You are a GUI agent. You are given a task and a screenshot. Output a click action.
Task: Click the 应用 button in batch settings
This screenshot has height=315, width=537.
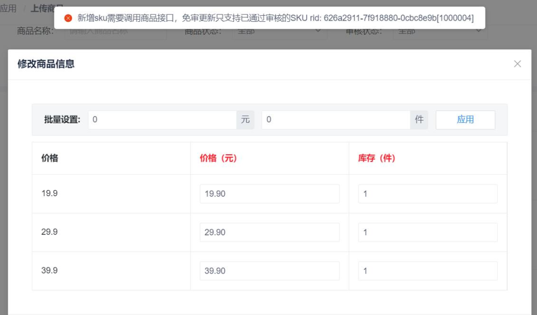[x=465, y=119]
